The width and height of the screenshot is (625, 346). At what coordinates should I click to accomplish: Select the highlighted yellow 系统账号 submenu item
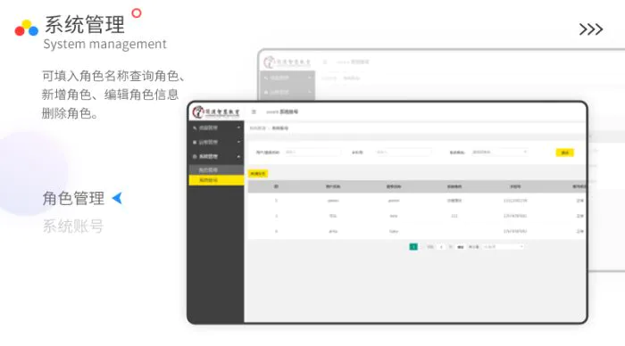point(216,180)
